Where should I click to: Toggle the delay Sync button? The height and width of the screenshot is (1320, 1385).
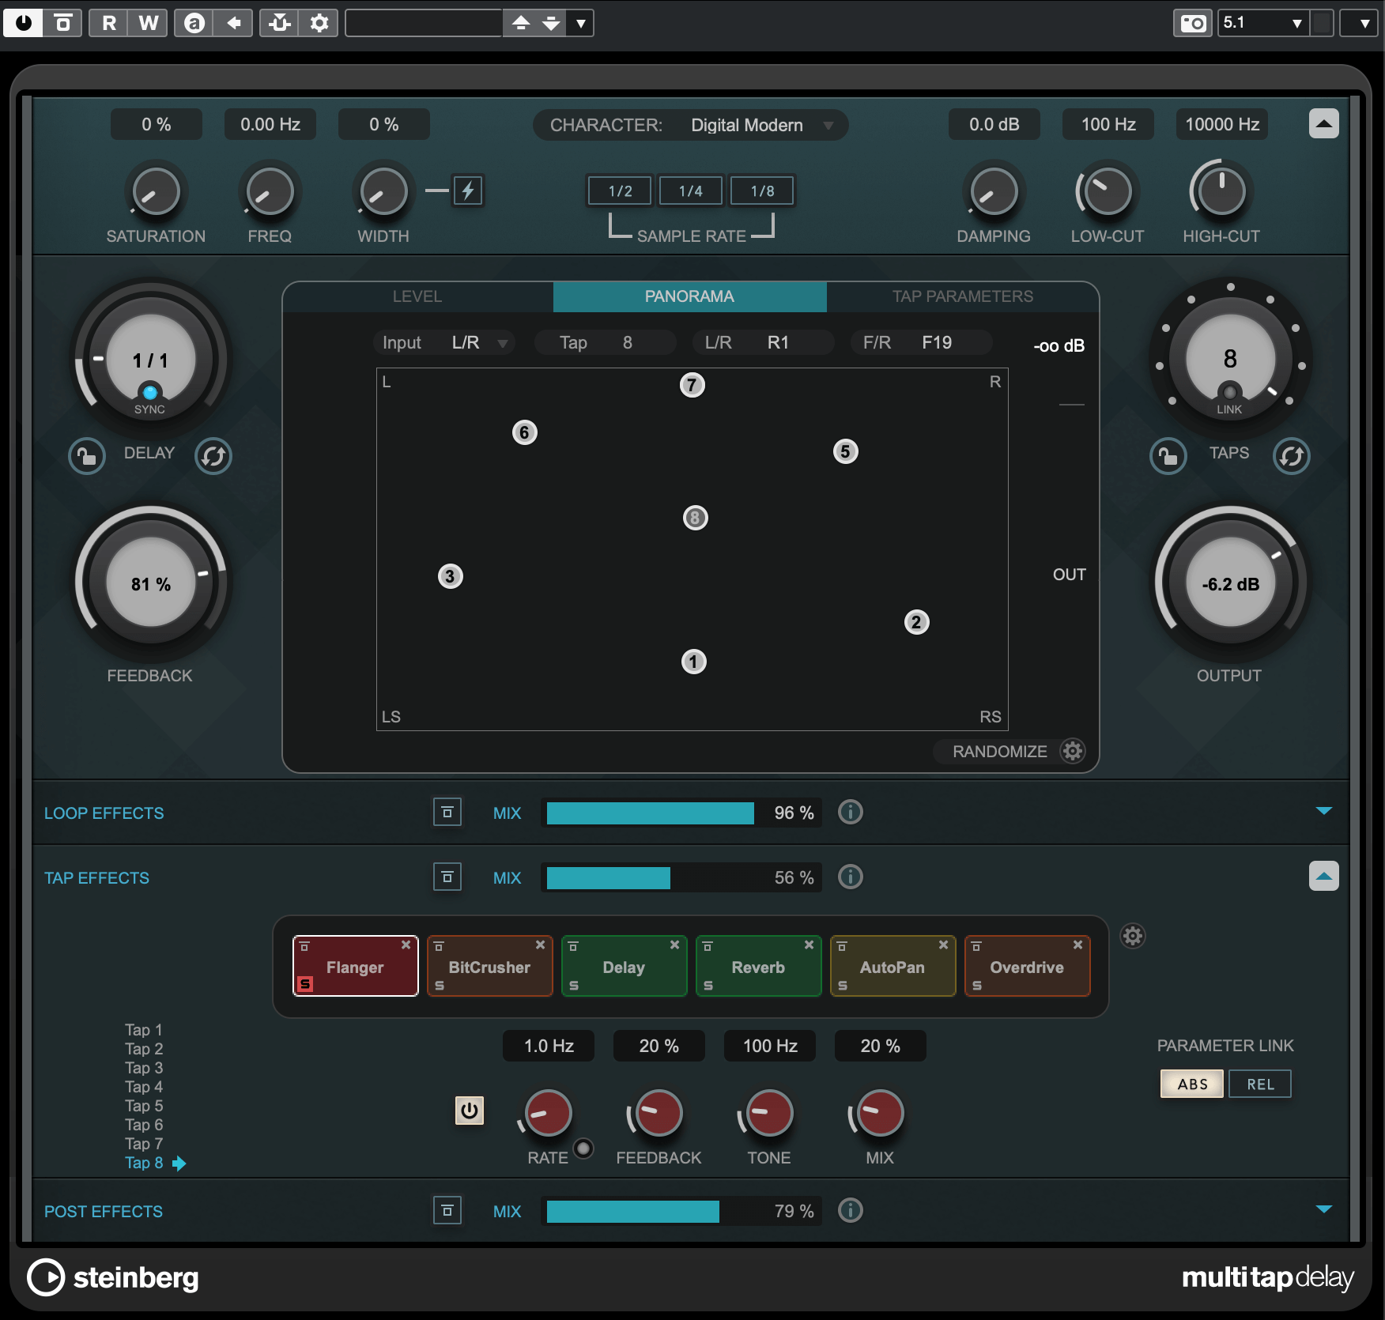coord(149,392)
